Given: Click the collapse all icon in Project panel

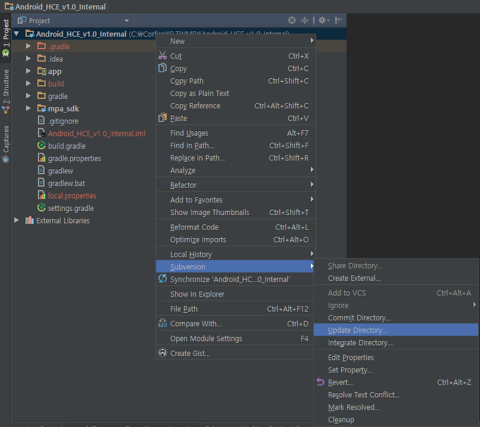Looking at the screenshot, I should click(x=305, y=21).
